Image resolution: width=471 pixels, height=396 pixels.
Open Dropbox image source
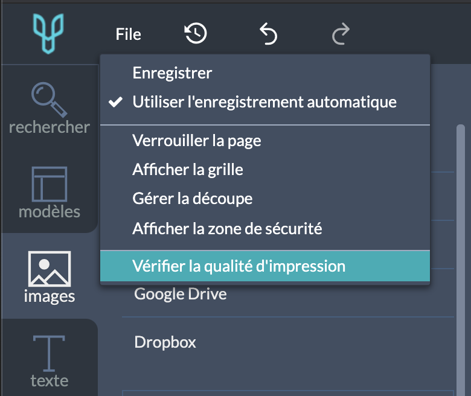coord(165,342)
